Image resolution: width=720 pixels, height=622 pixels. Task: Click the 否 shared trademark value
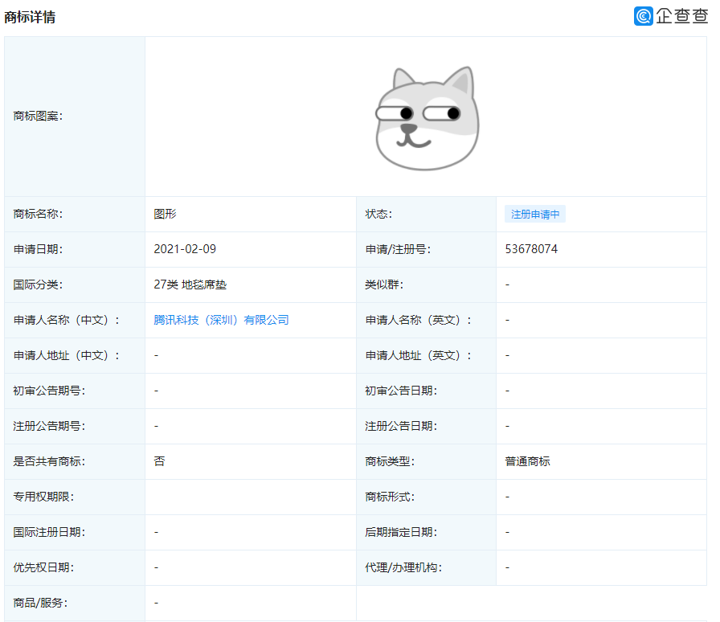(x=159, y=461)
